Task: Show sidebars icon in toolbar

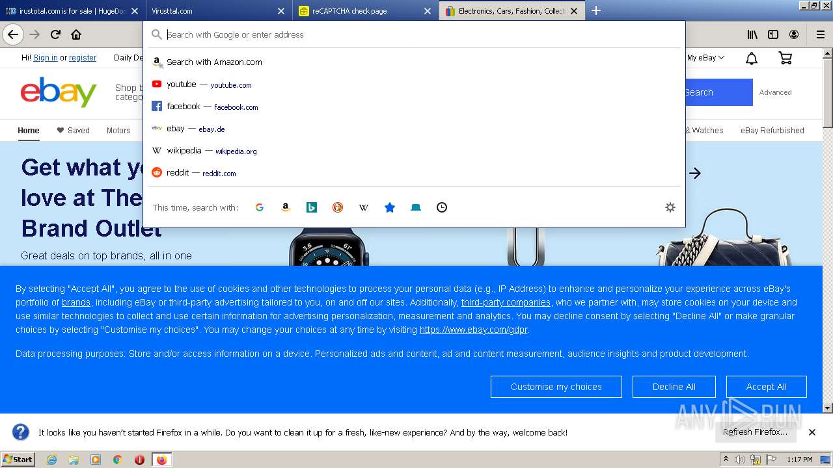Action: click(773, 34)
